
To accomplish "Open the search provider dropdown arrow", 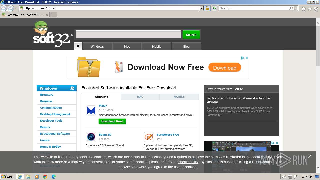I will (295, 8).
